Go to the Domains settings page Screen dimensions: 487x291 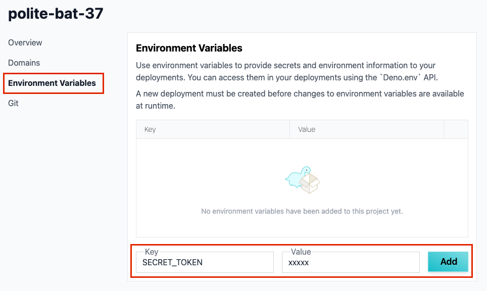click(x=24, y=63)
